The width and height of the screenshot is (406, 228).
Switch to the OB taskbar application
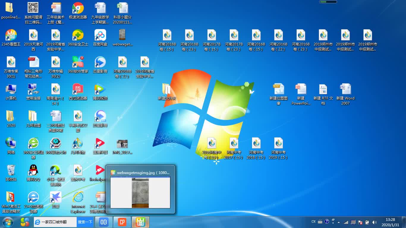click(104, 222)
